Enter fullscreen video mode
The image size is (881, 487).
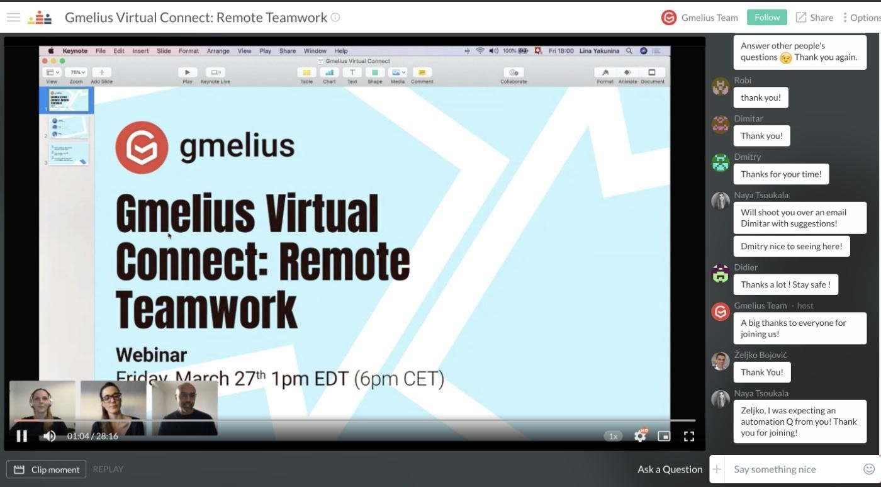[x=689, y=436]
